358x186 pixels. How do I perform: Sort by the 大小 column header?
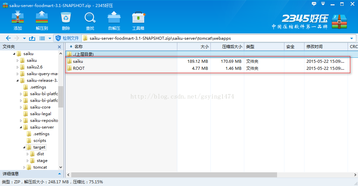coord(194,46)
